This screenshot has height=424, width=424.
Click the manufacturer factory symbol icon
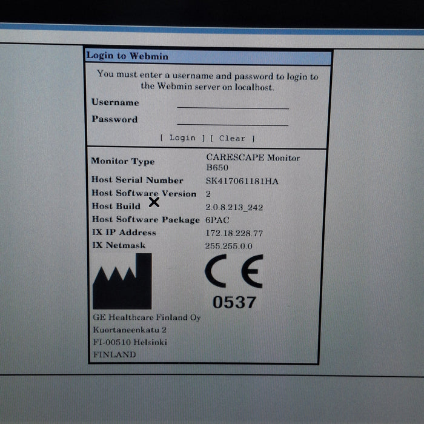coord(122,281)
